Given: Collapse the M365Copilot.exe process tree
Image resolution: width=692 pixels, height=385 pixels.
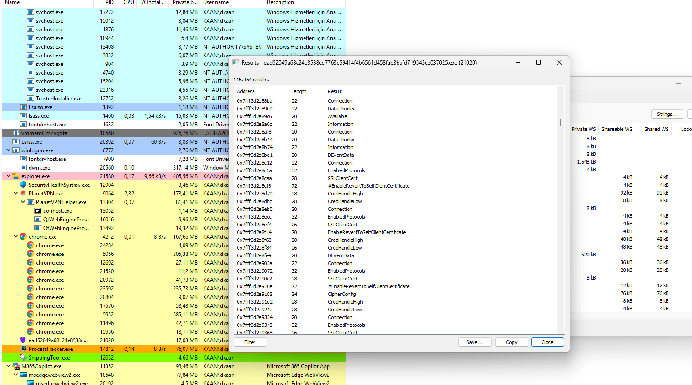Looking at the screenshot, I should pyautogui.click(x=8, y=366).
